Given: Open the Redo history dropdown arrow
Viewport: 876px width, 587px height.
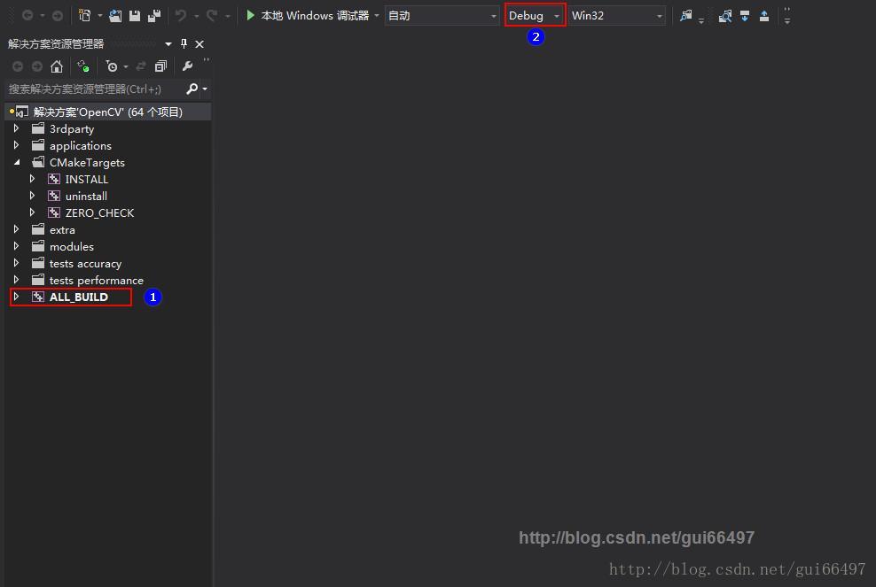Looking at the screenshot, I should point(227,16).
